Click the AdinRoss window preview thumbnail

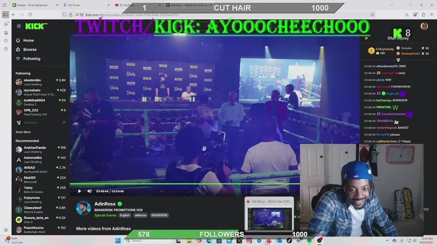269,214
